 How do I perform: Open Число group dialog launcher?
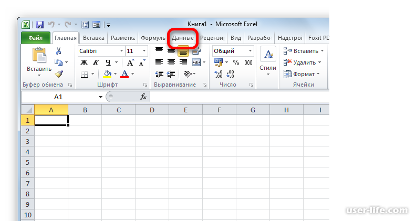(x=251, y=85)
